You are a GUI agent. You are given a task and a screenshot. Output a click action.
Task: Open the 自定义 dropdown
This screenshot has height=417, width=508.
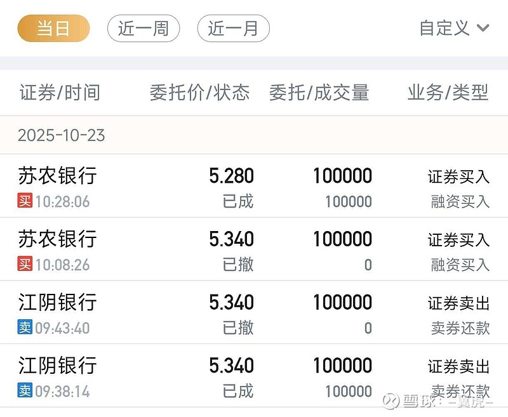(x=444, y=28)
